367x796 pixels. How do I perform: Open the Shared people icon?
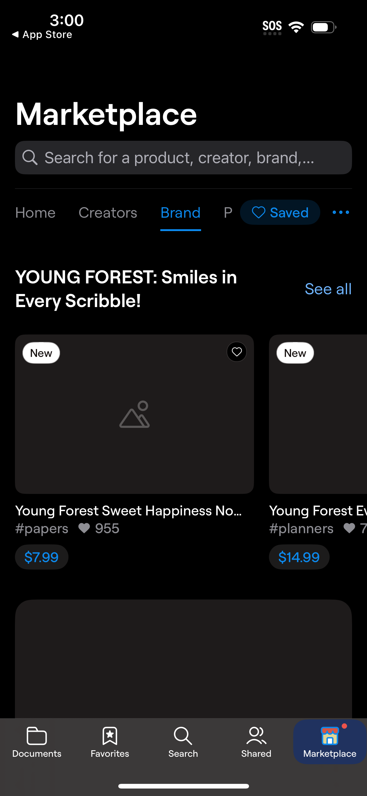pos(256,736)
